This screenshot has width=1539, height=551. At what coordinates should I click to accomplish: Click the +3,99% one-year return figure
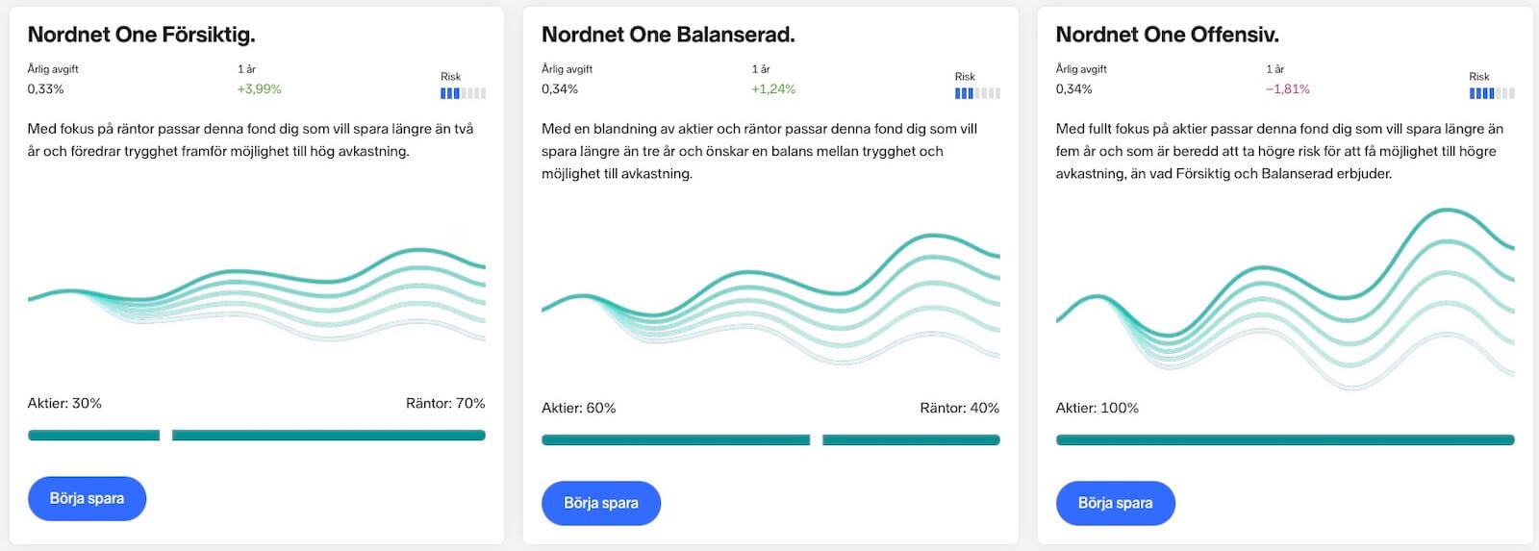click(260, 89)
